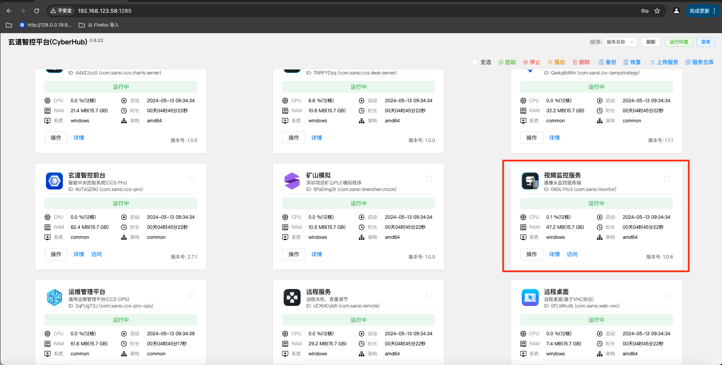
Task: Open 详情 link on charts.server card
Action: click(79, 138)
